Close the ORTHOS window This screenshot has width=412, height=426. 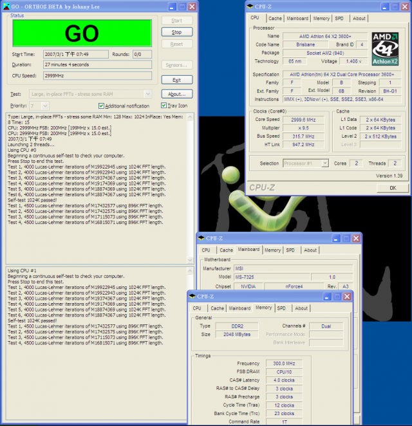[x=192, y=6]
